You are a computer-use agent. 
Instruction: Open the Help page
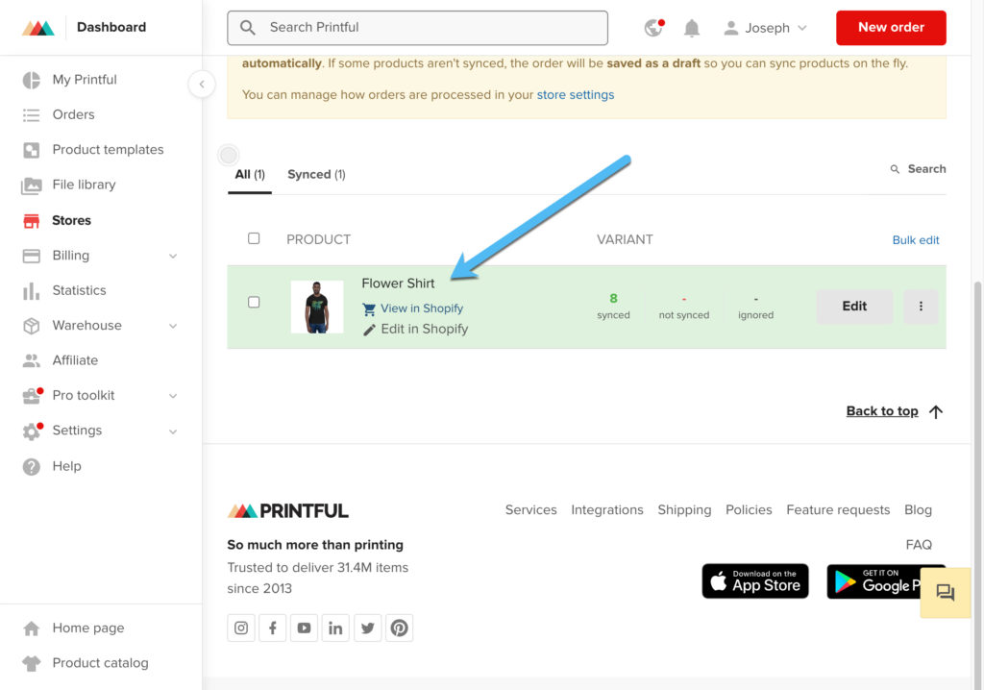(66, 466)
